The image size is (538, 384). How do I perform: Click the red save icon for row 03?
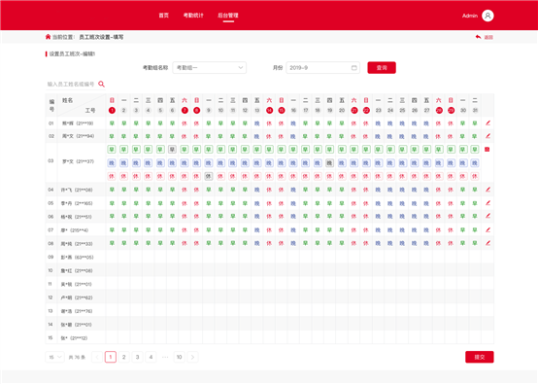tap(487, 149)
